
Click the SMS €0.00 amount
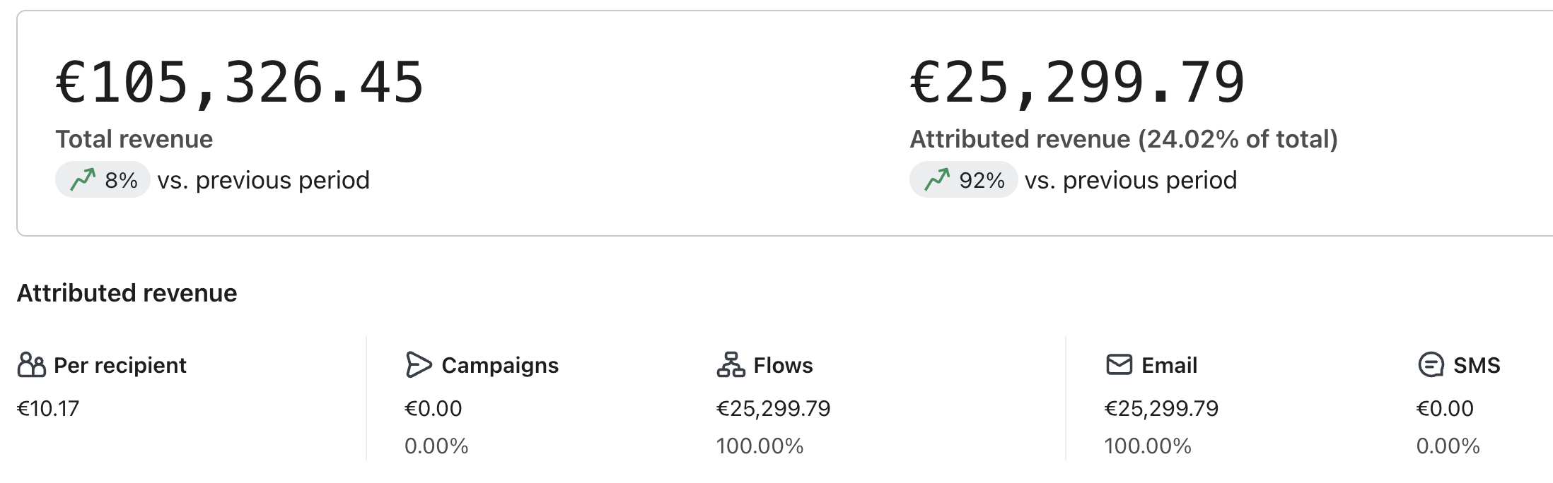pyautogui.click(x=1445, y=408)
